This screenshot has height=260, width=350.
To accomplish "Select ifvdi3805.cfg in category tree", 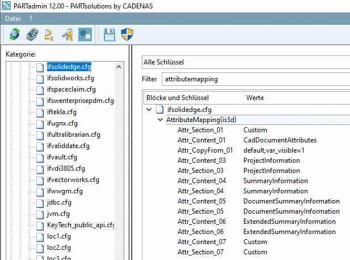I will click(x=66, y=168).
